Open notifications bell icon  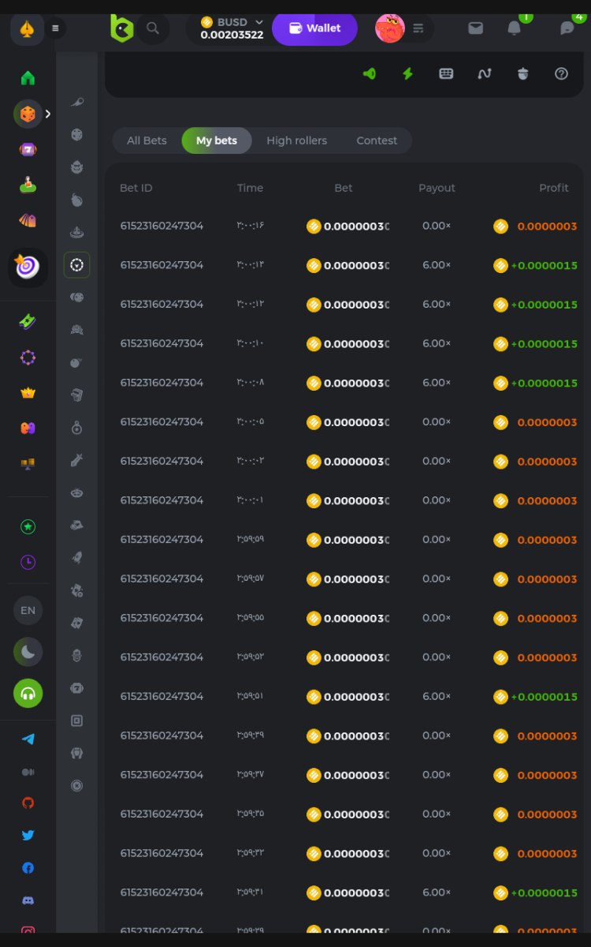(x=514, y=28)
